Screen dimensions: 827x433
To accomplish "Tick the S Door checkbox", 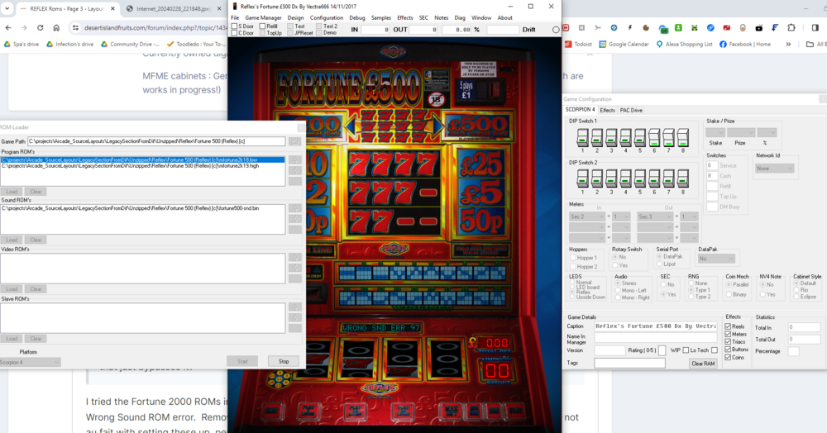I will click(x=234, y=26).
